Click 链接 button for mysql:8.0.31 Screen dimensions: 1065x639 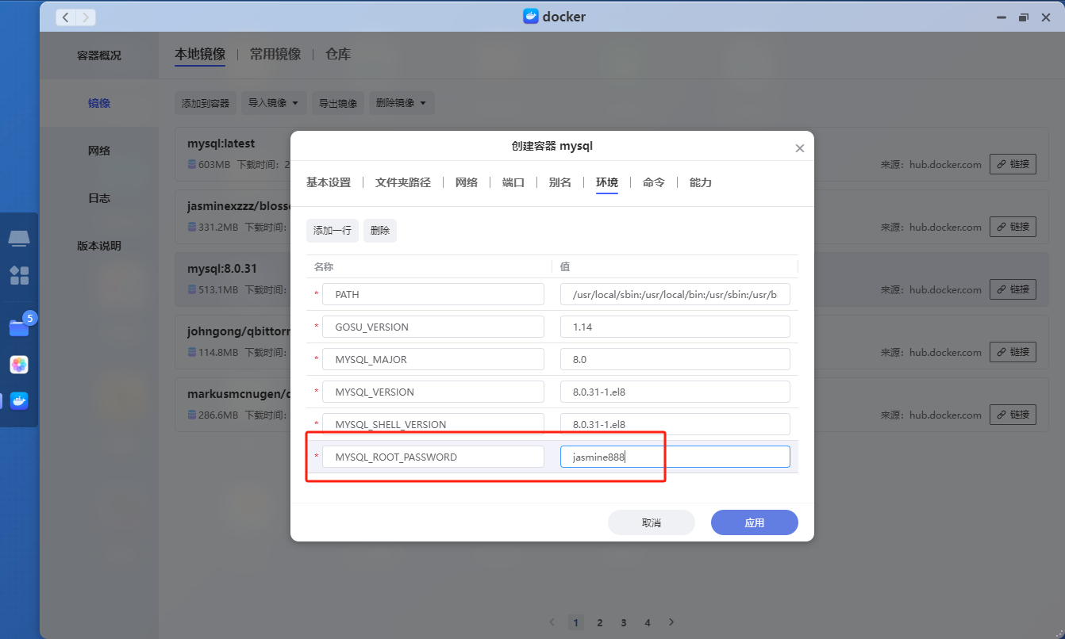point(1013,289)
